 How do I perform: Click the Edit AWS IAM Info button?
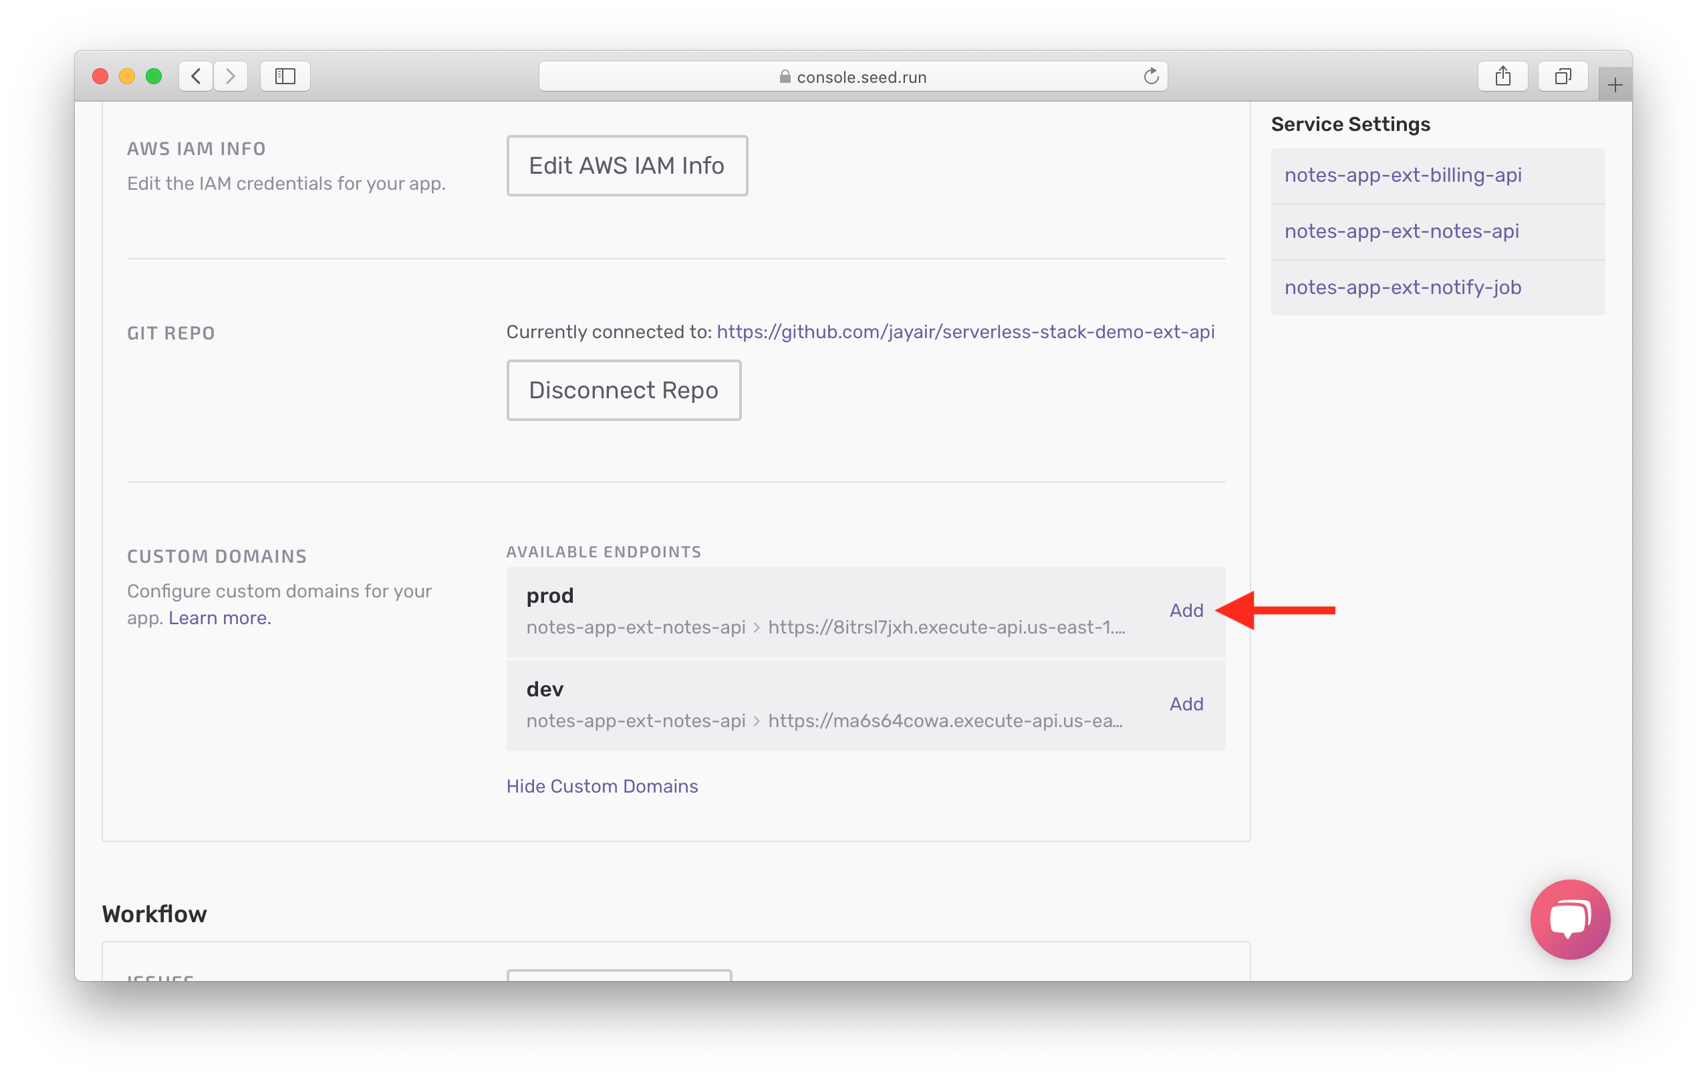[627, 164]
